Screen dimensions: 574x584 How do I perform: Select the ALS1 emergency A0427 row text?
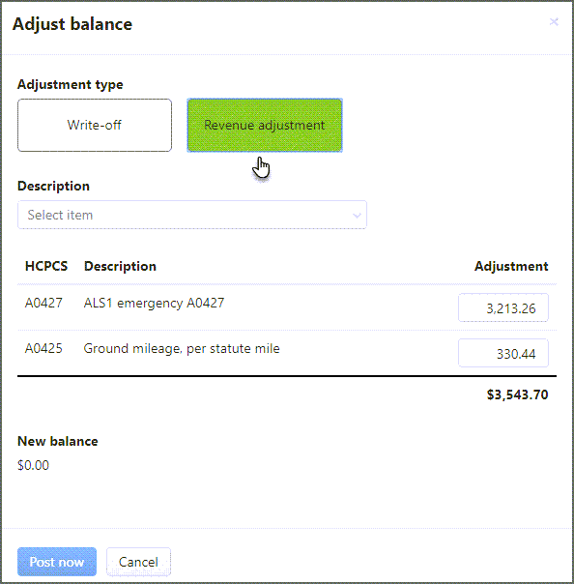pos(154,303)
